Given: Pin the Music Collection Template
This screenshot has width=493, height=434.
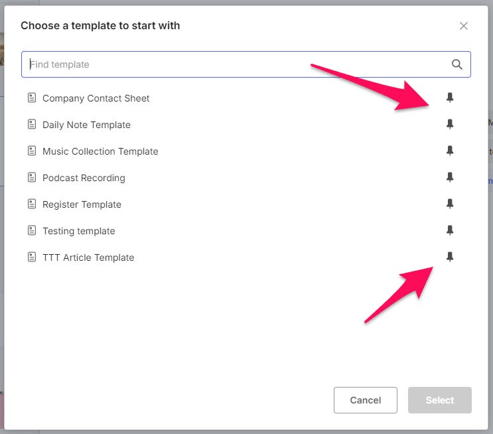Looking at the screenshot, I should pyautogui.click(x=450, y=151).
